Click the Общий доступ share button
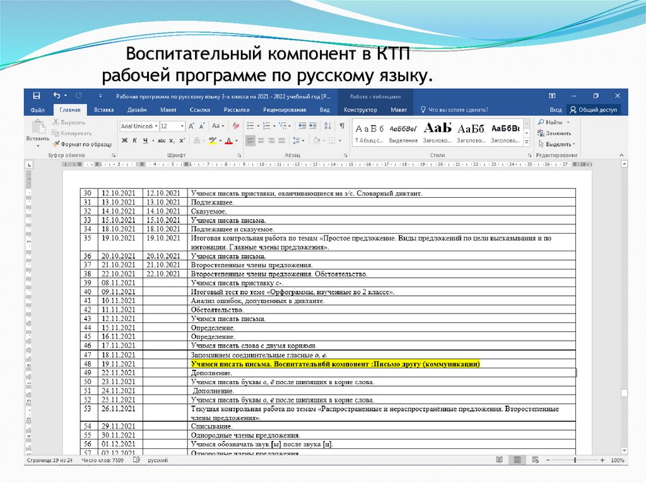Screen dimensions: 646x483 click(594, 110)
